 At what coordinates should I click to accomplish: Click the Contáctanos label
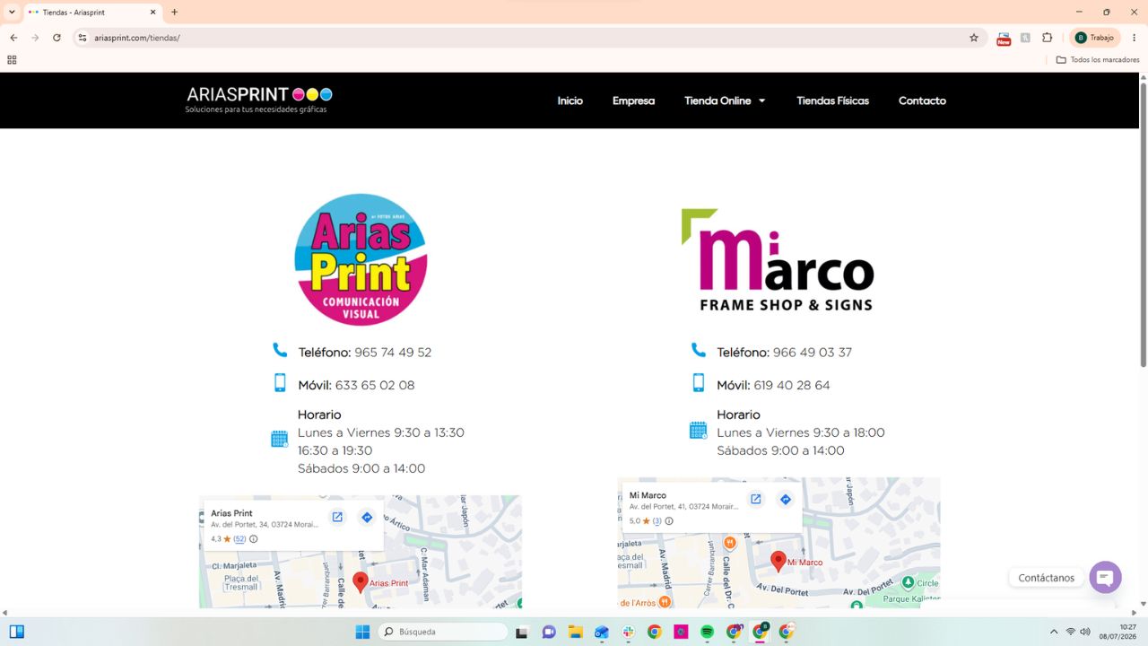1046,578
